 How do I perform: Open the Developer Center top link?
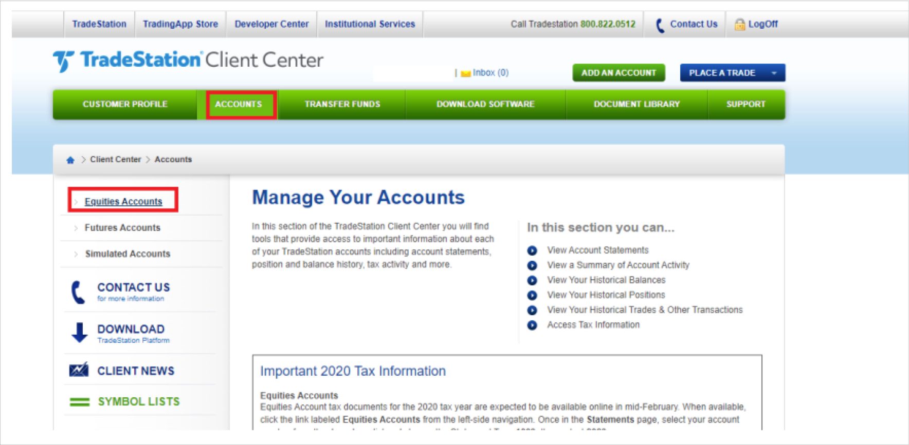click(271, 24)
